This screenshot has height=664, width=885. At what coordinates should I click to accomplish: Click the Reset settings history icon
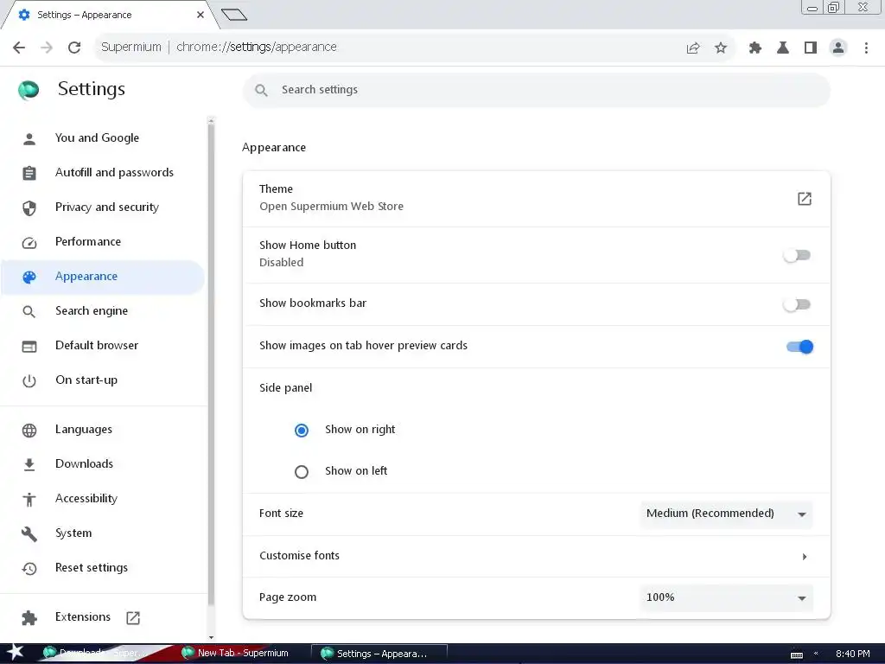[29, 569]
